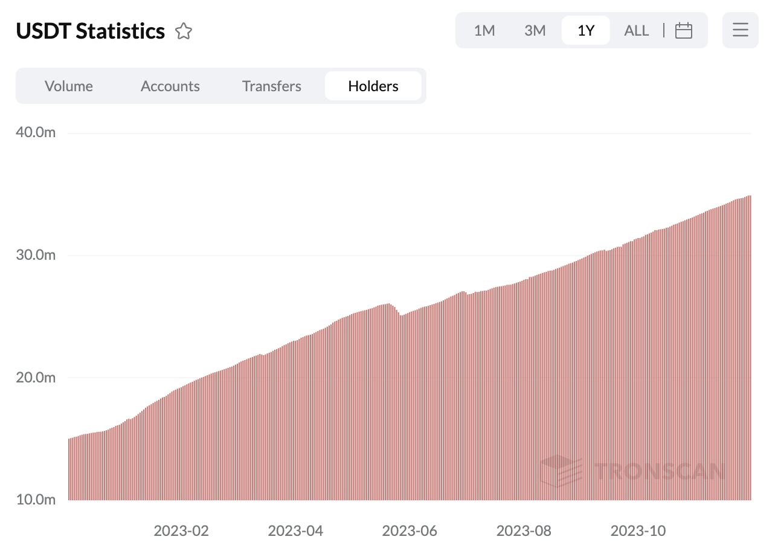View the Transfers tab
The image size is (778, 551).
click(271, 86)
